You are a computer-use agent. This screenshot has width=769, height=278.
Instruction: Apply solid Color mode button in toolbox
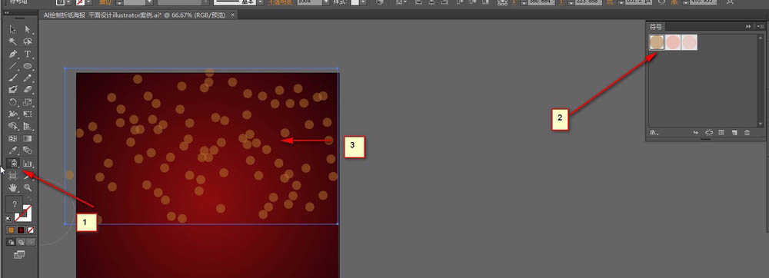(x=12, y=230)
